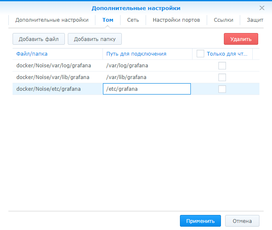Screen dimensions: 272x230
Task: Tick the read-only checkbox for /etc/grafana
Action: pyautogui.click(x=222, y=89)
